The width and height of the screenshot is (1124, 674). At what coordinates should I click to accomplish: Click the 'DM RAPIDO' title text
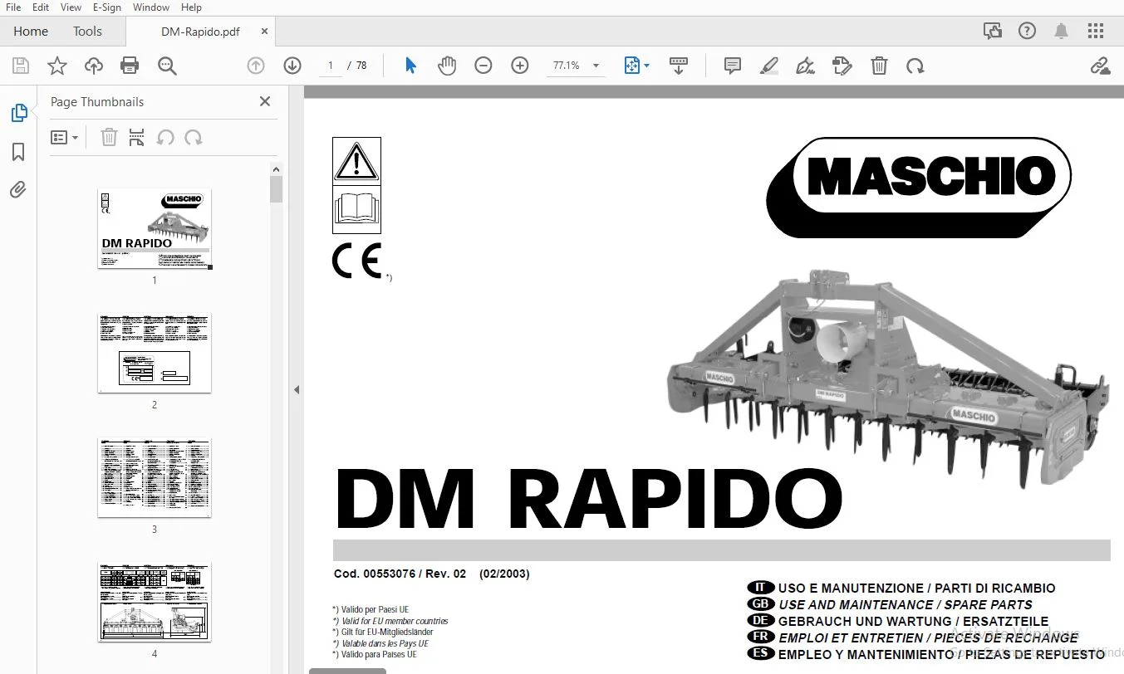[588, 500]
